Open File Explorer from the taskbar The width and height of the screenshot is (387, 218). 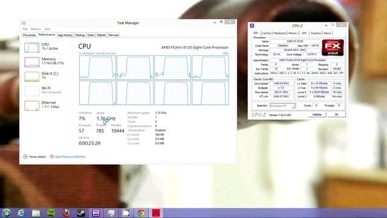36,213
